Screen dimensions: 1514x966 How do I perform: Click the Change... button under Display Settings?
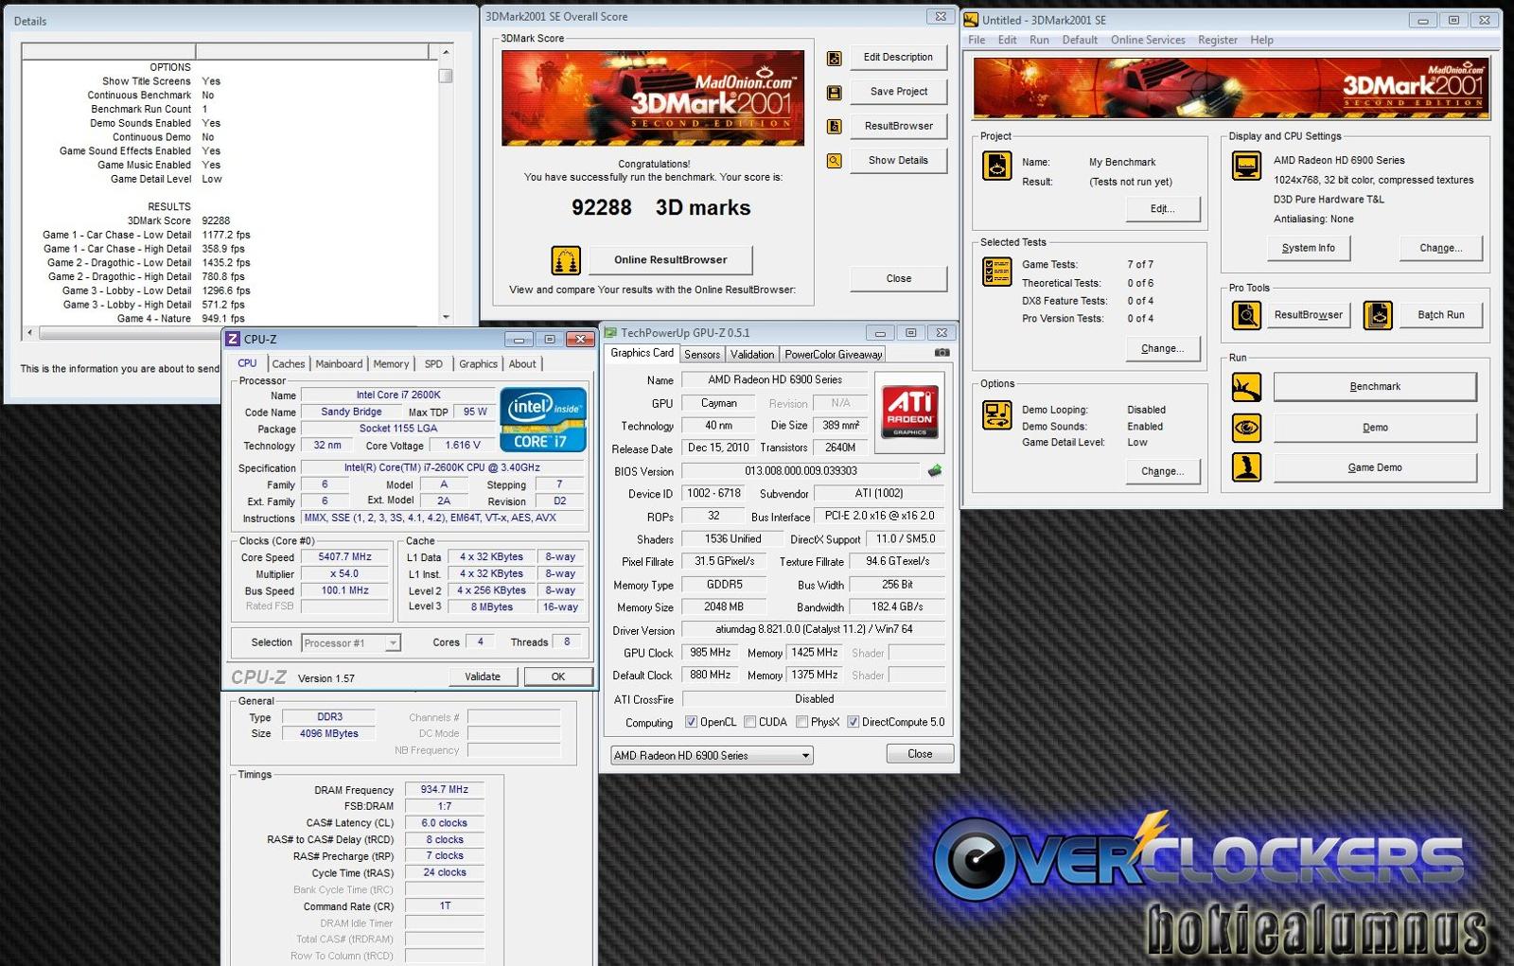click(x=1441, y=248)
